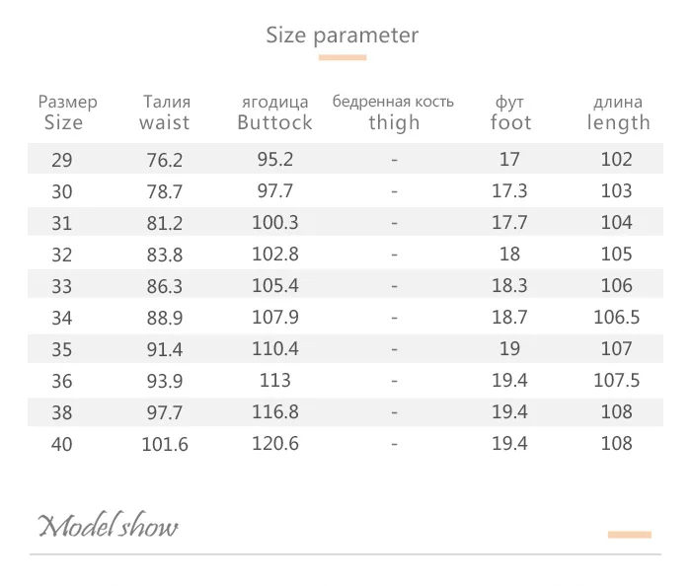Screen dimensions: 691x586
Task: Click the Model show heading
Action: point(108,525)
